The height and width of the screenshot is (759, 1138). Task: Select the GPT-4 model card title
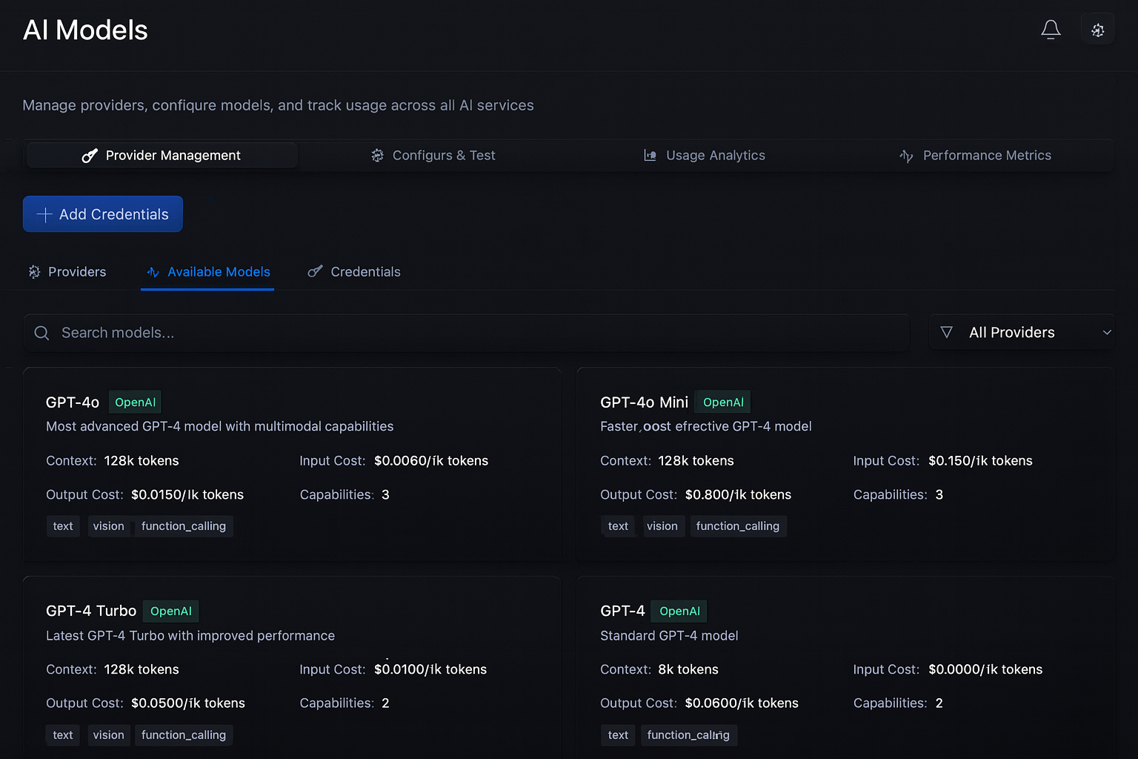tap(622, 611)
